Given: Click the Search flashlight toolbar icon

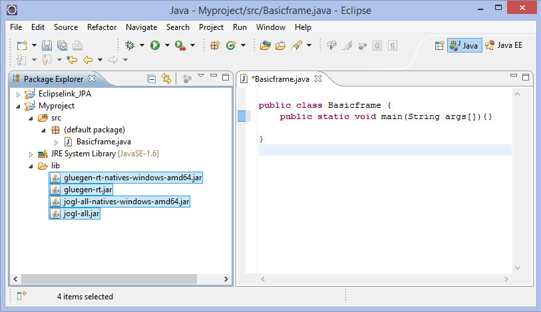Looking at the screenshot, I should [297, 45].
